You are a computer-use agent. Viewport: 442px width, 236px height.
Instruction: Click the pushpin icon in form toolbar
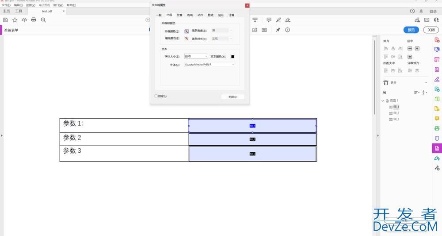tap(278, 30)
